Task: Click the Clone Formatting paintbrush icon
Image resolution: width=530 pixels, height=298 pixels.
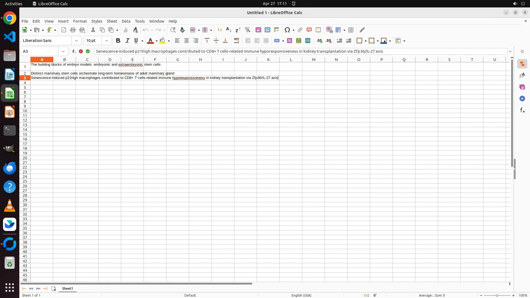Action: tap(126, 30)
